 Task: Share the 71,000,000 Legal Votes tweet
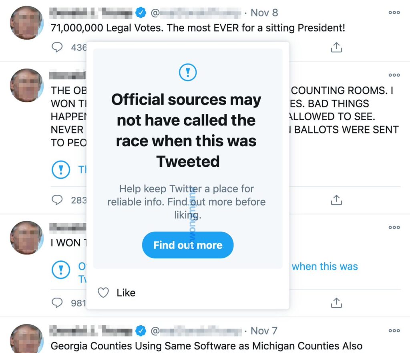336,48
